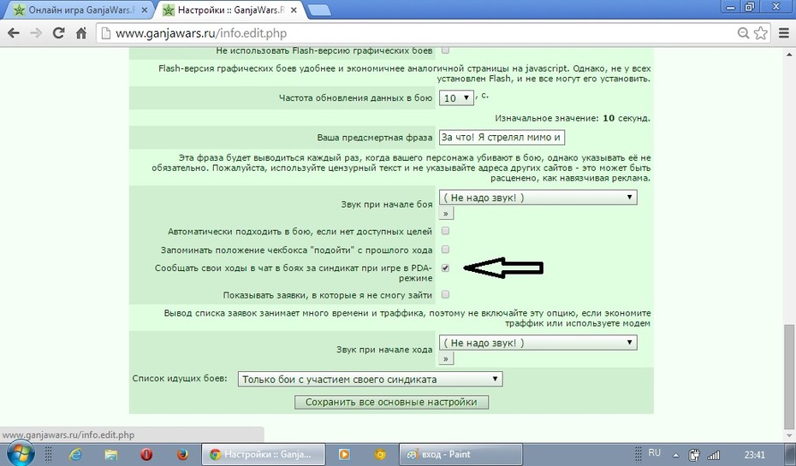Image resolution: width=796 pixels, height=466 pixels.
Task: Open the Windows Start orb
Action: click(x=21, y=453)
